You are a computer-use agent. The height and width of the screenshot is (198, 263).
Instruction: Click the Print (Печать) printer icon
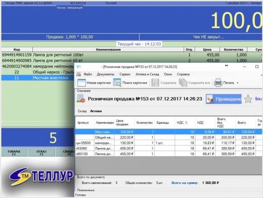[218, 83]
